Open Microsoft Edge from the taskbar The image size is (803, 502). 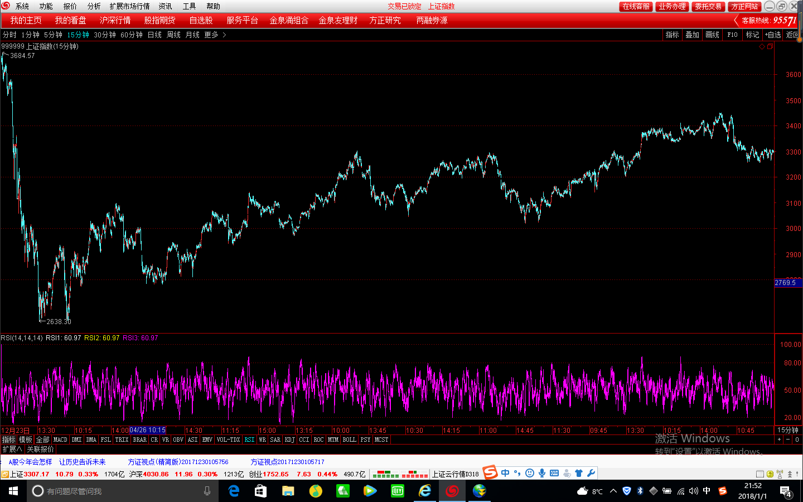234,491
